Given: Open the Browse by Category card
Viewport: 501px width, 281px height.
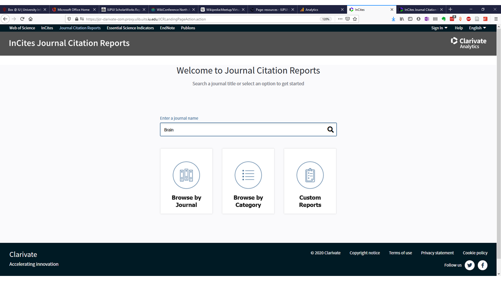Looking at the screenshot, I should click(x=248, y=181).
